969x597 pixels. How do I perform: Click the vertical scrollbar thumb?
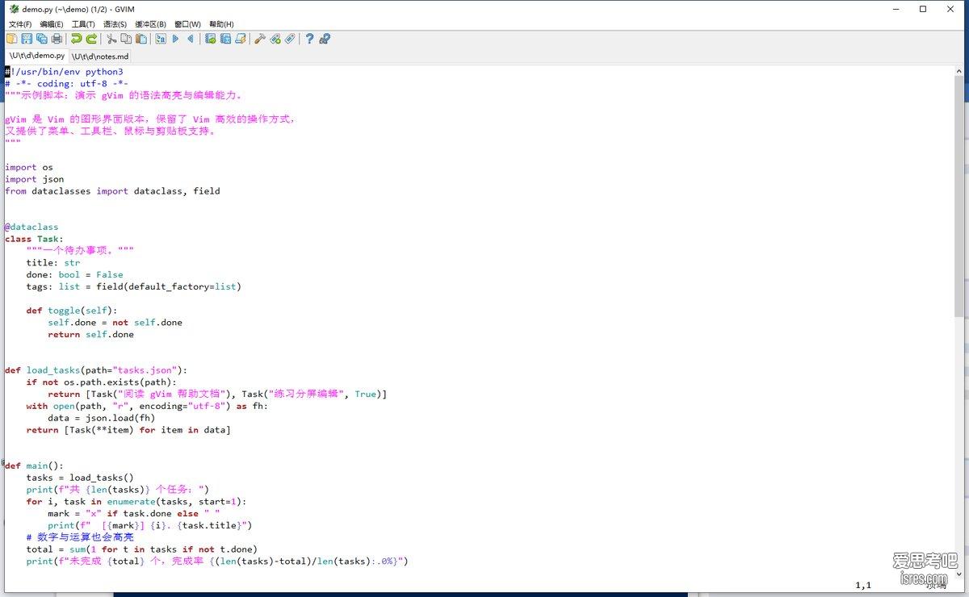pyautogui.click(x=959, y=195)
